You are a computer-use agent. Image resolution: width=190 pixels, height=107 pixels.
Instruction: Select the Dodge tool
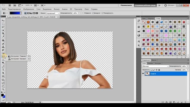point(3,63)
